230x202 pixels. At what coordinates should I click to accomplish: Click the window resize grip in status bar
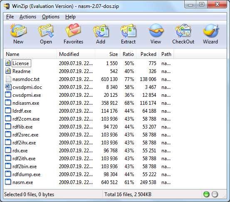[225, 196]
